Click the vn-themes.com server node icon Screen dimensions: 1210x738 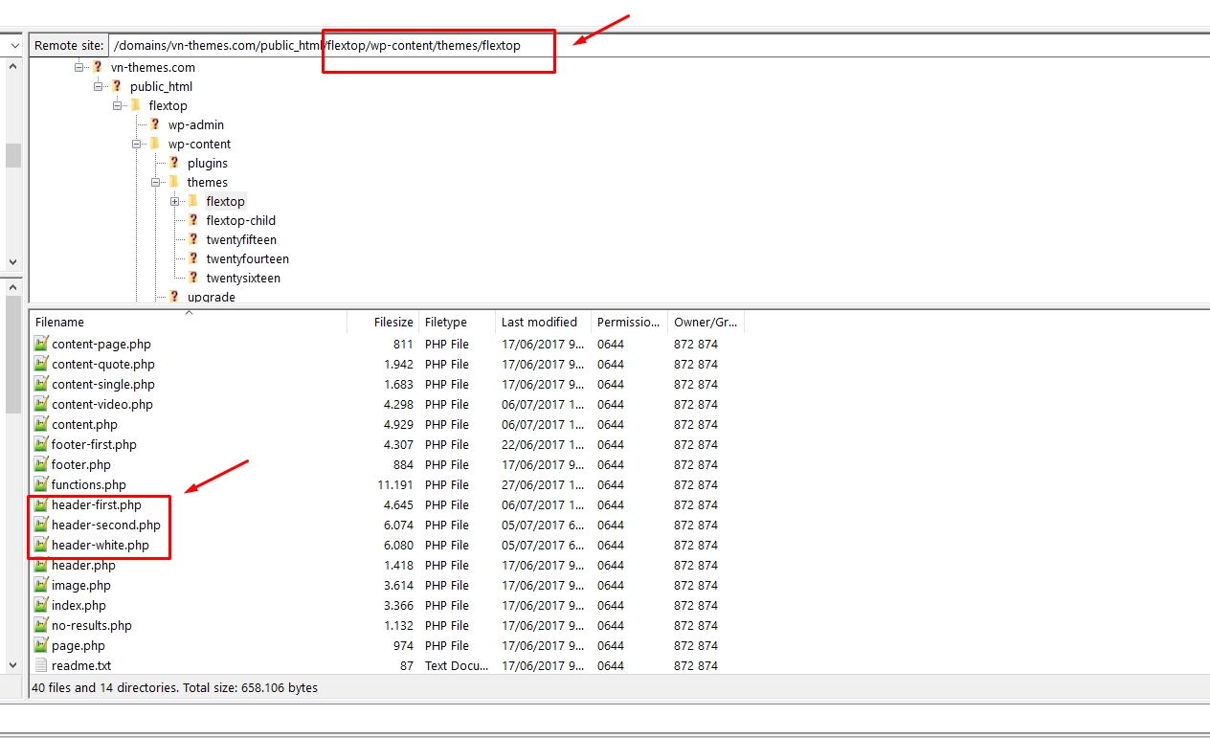(x=99, y=67)
